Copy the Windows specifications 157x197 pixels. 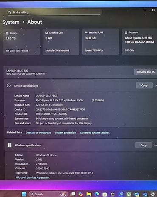coord(143,145)
